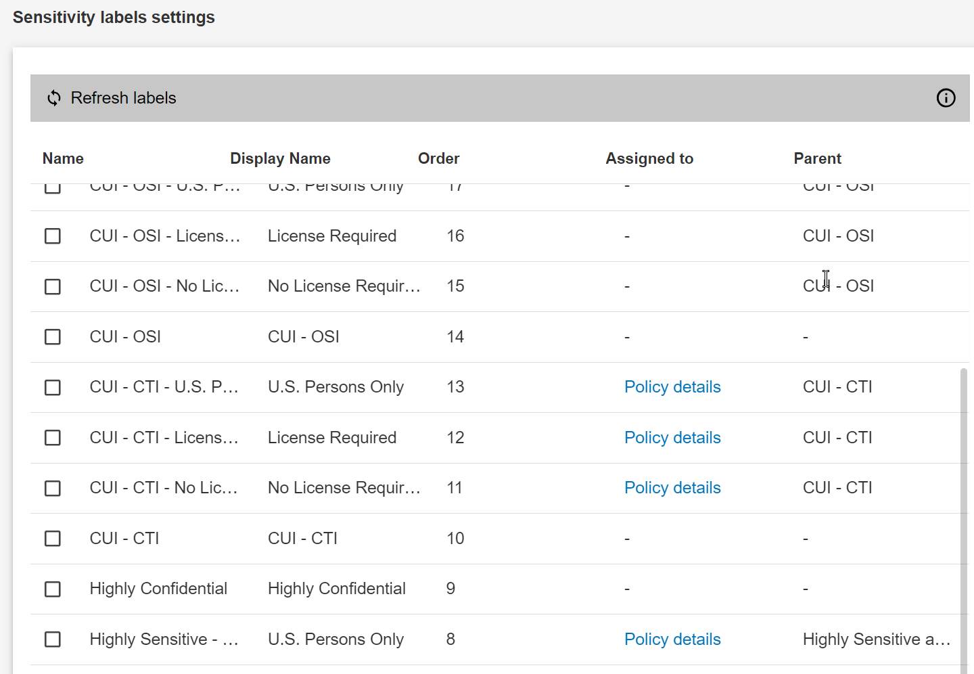Click the Order column header
This screenshot has width=974, height=674.
click(438, 158)
